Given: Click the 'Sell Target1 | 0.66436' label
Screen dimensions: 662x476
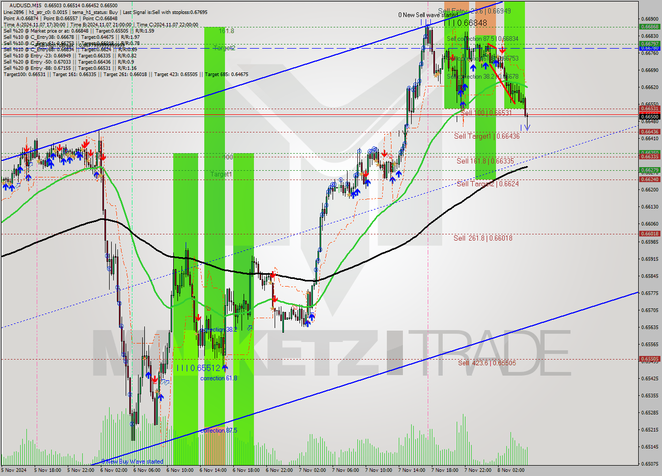Looking at the screenshot, I should 487,136.
